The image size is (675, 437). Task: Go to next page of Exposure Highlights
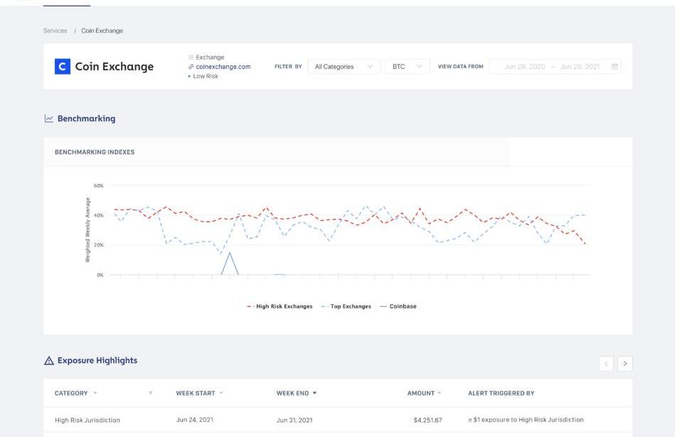click(x=624, y=364)
